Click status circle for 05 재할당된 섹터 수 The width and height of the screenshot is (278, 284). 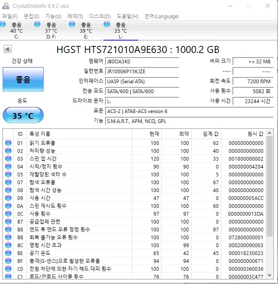8,174
